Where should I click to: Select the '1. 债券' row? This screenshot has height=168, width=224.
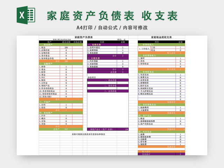[61, 66]
